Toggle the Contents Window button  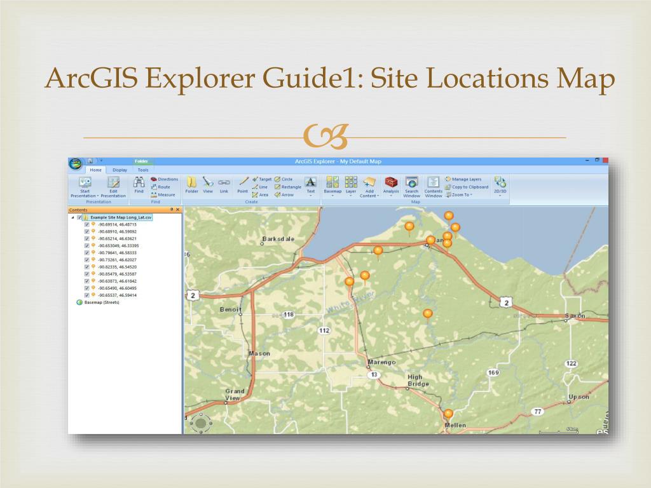(x=433, y=187)
